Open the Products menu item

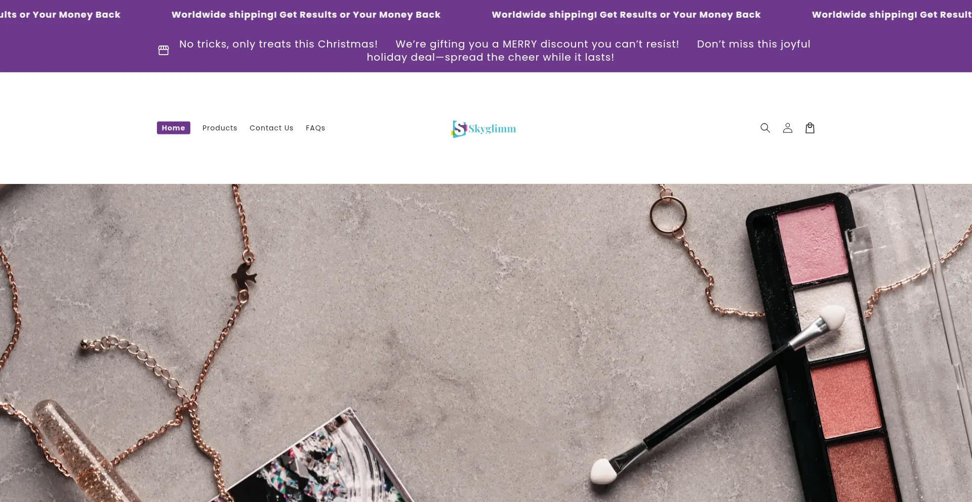(x=220, y=128)
